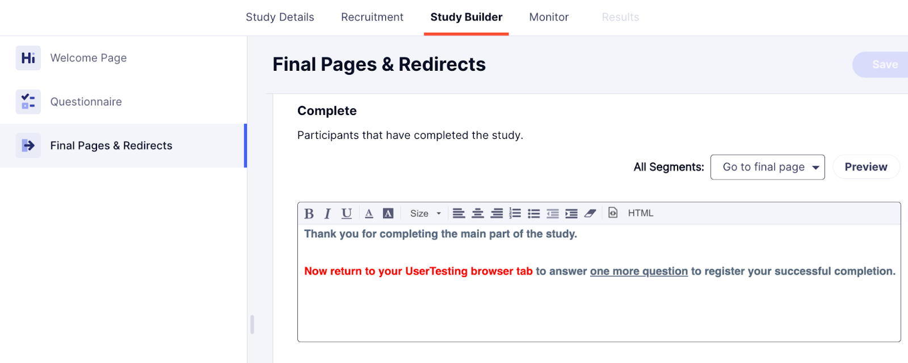Apply italic formatting in the editor toolbar
908x363 pixels.
(x=327, y=213)
